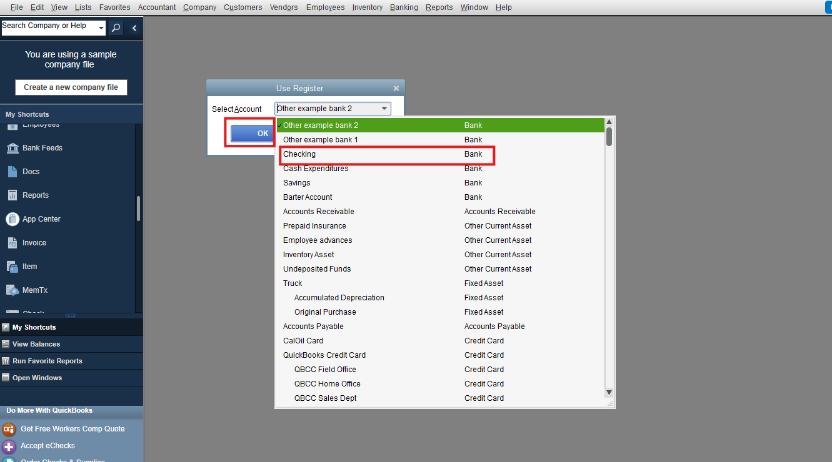Click the My Shortcuts panel icon
The height and width of the screenshot is (462, 832).
[6, 327]
